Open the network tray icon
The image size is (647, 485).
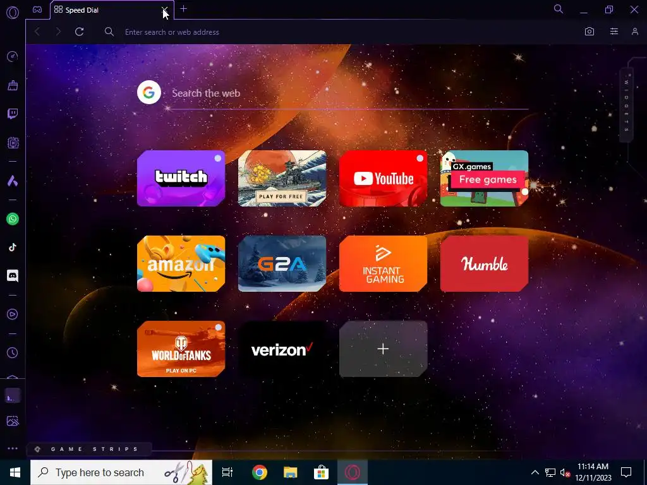click(550, 472)
